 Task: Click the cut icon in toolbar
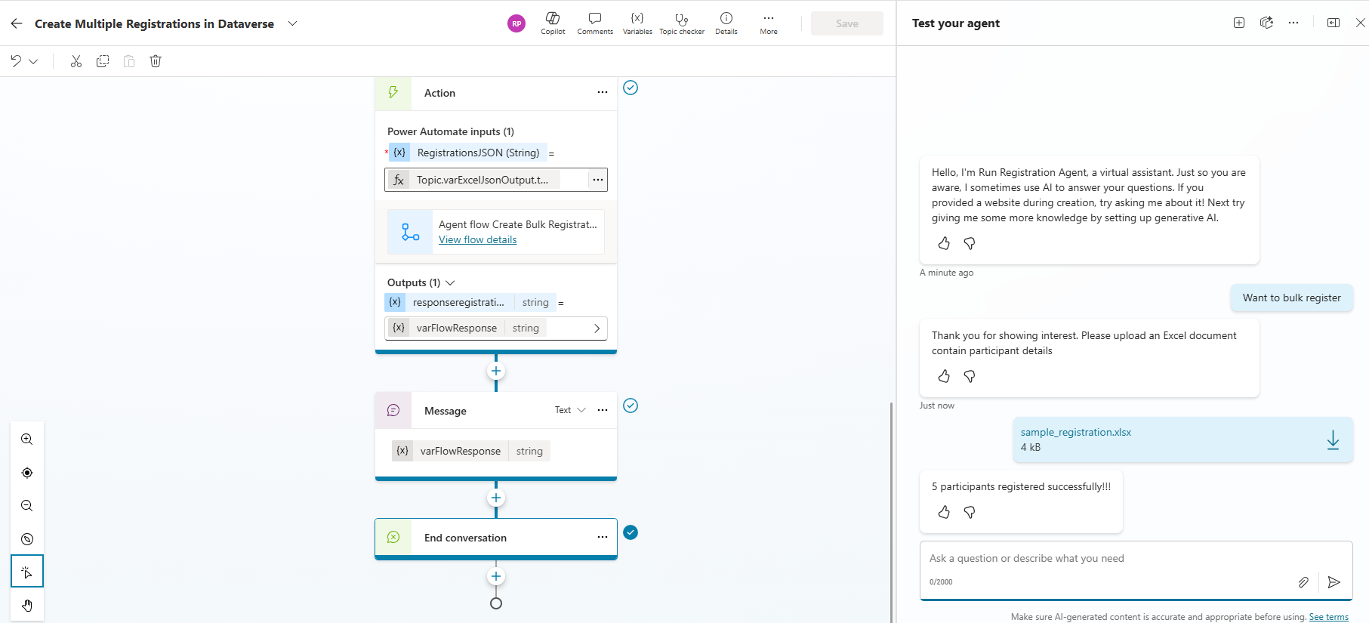click(76, 61)
